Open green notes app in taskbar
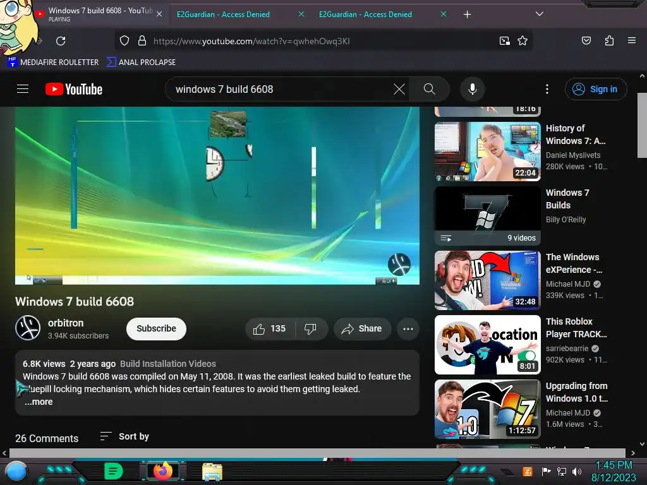Viewport: 647px width, 485px height. pos(114,471)
